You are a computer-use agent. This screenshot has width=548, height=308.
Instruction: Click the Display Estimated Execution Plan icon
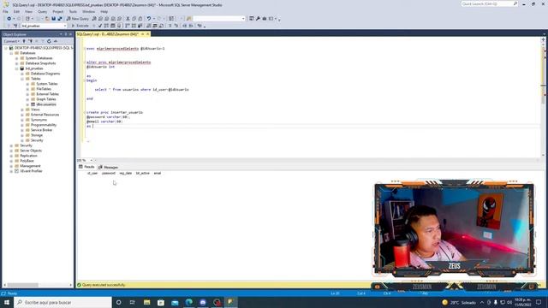tap(106, 26)
